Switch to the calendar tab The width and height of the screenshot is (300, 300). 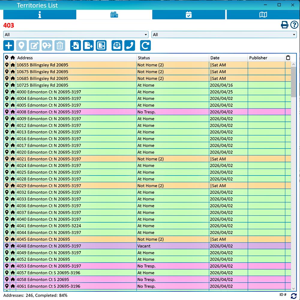189,15
